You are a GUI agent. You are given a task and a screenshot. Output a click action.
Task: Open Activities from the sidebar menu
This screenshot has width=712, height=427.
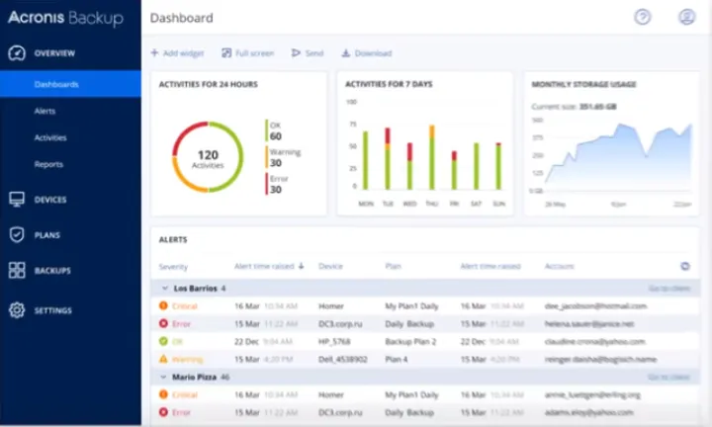pos(50,137)
